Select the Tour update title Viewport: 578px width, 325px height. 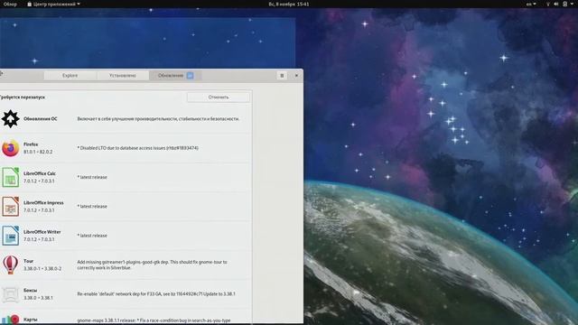click(x=28, y=261)
